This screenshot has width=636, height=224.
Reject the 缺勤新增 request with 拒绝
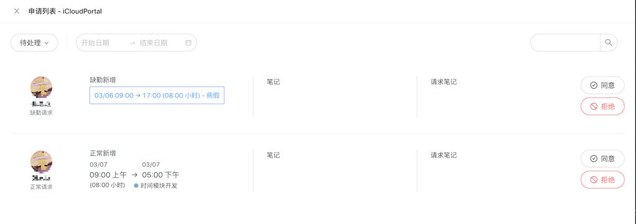[602, 107]
